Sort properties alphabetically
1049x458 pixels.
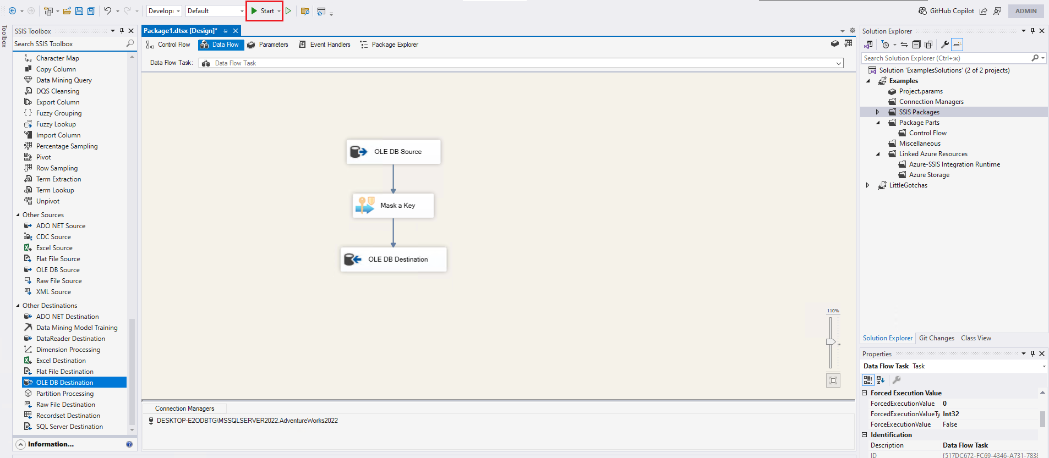881,380
